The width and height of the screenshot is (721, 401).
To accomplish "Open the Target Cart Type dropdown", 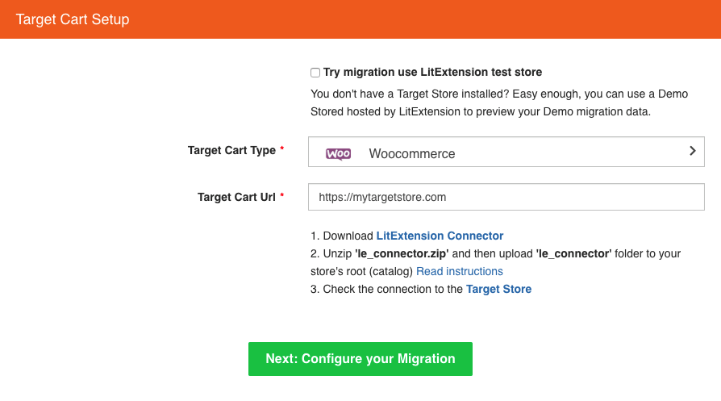I will (506, 152).
